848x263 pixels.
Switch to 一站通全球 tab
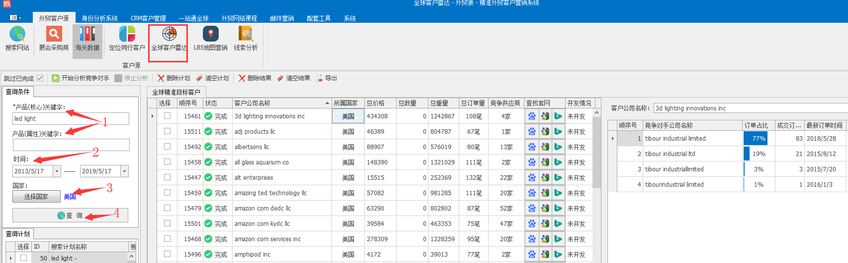pyautogui.click(x=194, y=18)
